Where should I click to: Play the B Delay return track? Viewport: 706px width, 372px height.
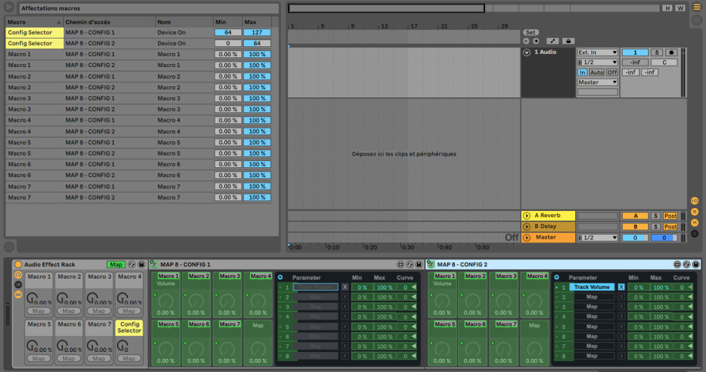[x=526, y=227]
